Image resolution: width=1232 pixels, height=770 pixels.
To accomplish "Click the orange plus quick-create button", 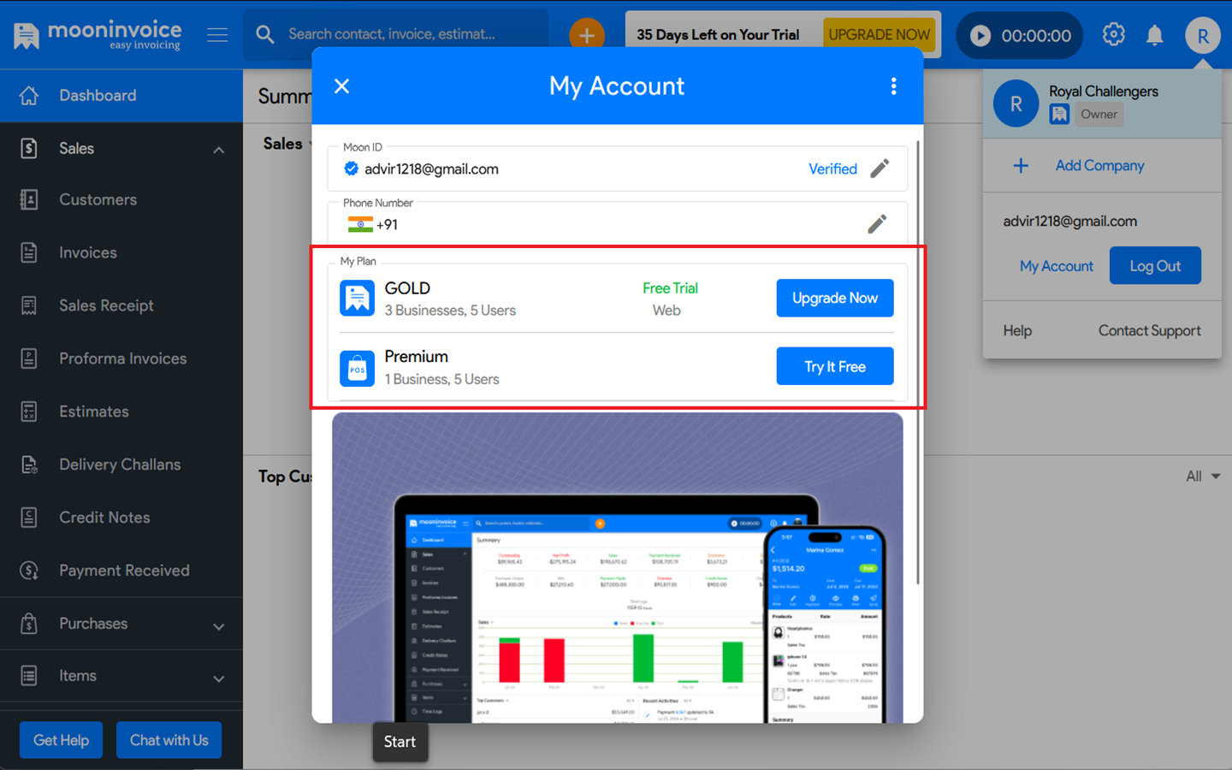I will [x=587, y=35].
